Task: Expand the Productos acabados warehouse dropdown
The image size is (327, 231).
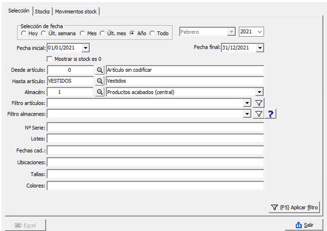Action: coord(259,92)
